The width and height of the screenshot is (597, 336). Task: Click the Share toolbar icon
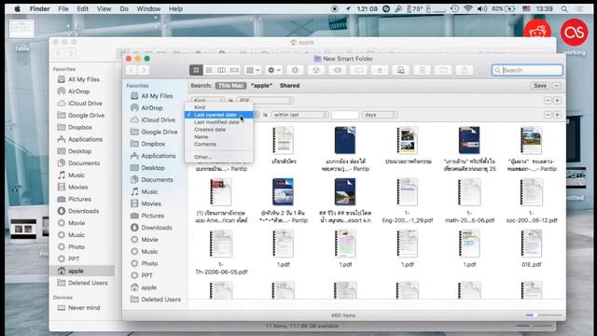tap(465, 70)
